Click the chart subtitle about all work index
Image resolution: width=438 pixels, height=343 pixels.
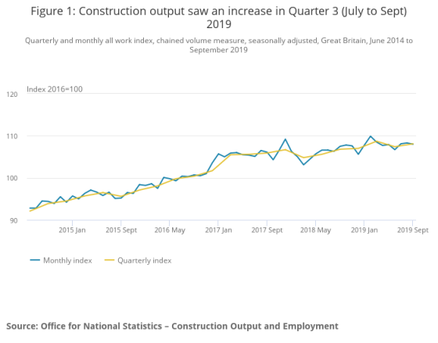[x=219, y=45]
